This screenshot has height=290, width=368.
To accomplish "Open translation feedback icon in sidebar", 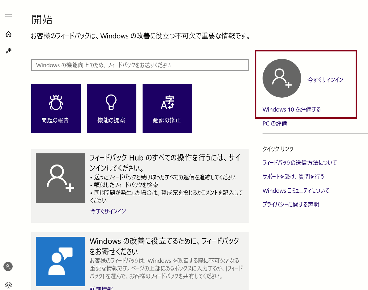I will pyautogui.click(x=8, y=51).
